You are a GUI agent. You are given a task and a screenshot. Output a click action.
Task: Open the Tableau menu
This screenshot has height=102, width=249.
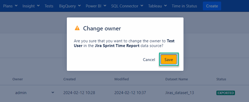tap(158, 6)
